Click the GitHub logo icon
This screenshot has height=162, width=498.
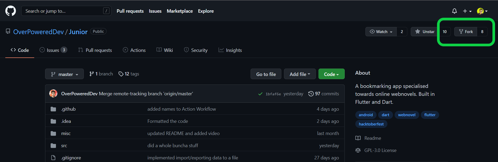click(11, 11)
